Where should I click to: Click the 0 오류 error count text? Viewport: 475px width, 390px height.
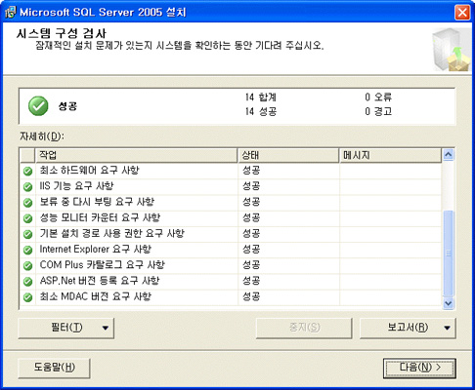pos(378,97)
